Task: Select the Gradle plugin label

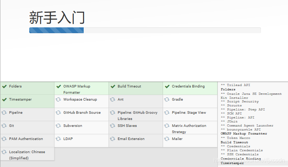Action: (177, 100)
